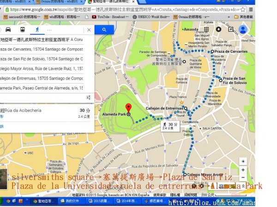This screenshot has width=277, height=207.
Task: Open 其他書籤 bookmarks folder
Action: click(243, 17)
